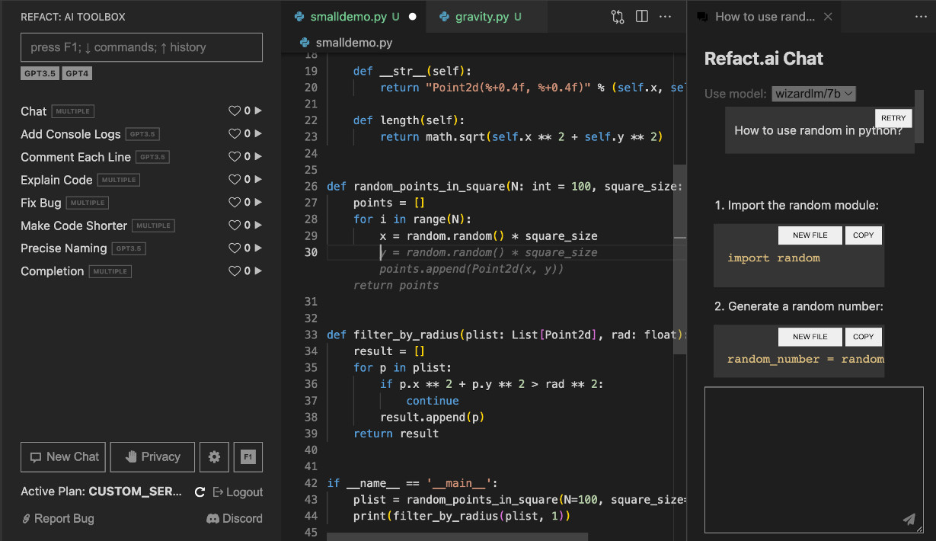936x541 pixels.
Task: Open source control compare changes icon
Action: 618,17
